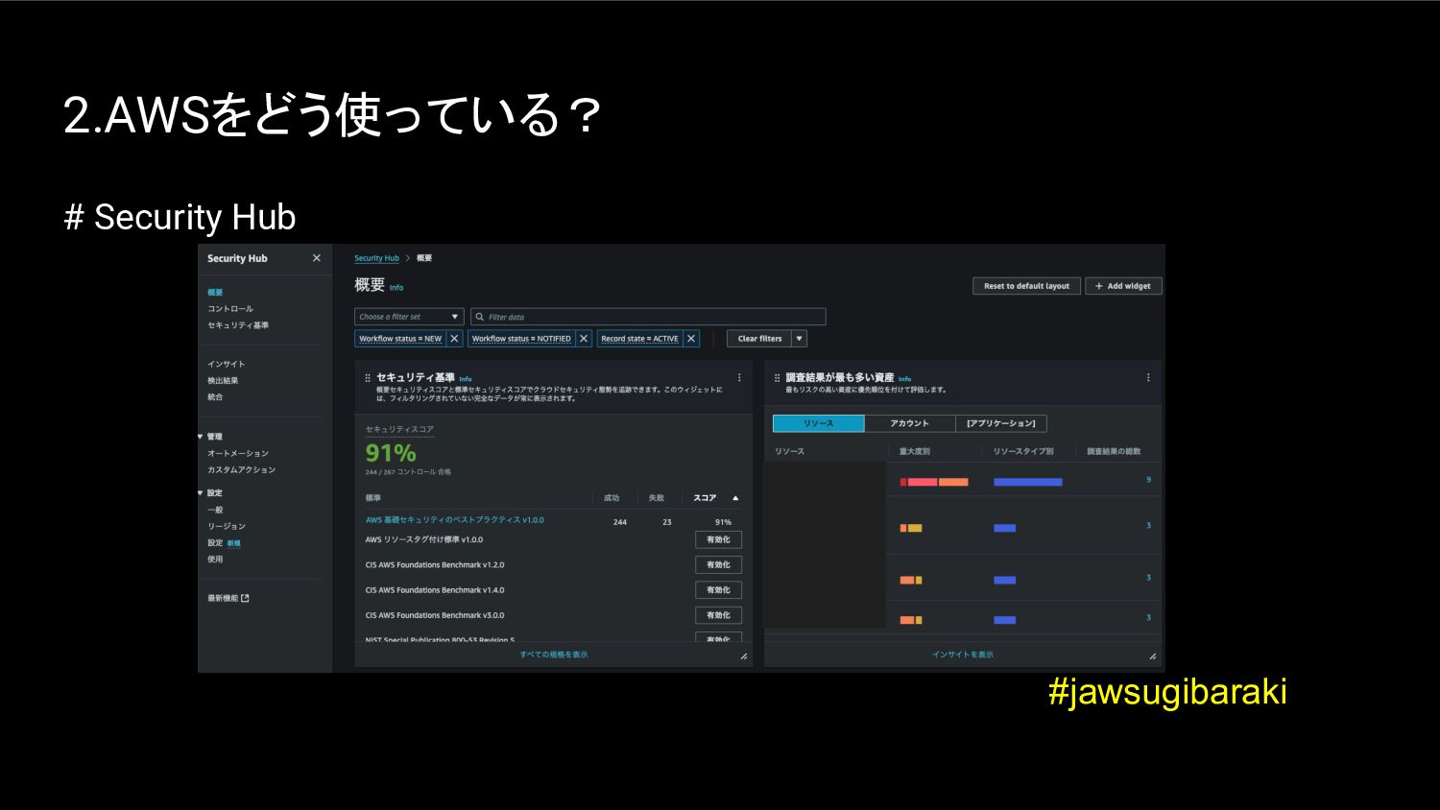Enable CIS AWS Foundations Benchmark v1.4.0
The width and height of the screenshot is (1440, 810).
pyautogui.click(x=718, y=590)
